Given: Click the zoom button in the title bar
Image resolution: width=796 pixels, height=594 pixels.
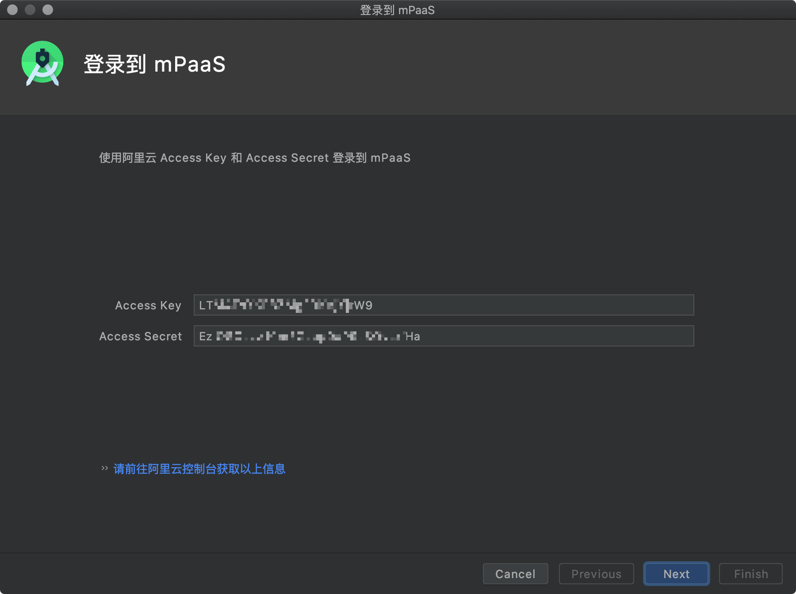Looking at the screenshot, I should (x=48, y=9).
